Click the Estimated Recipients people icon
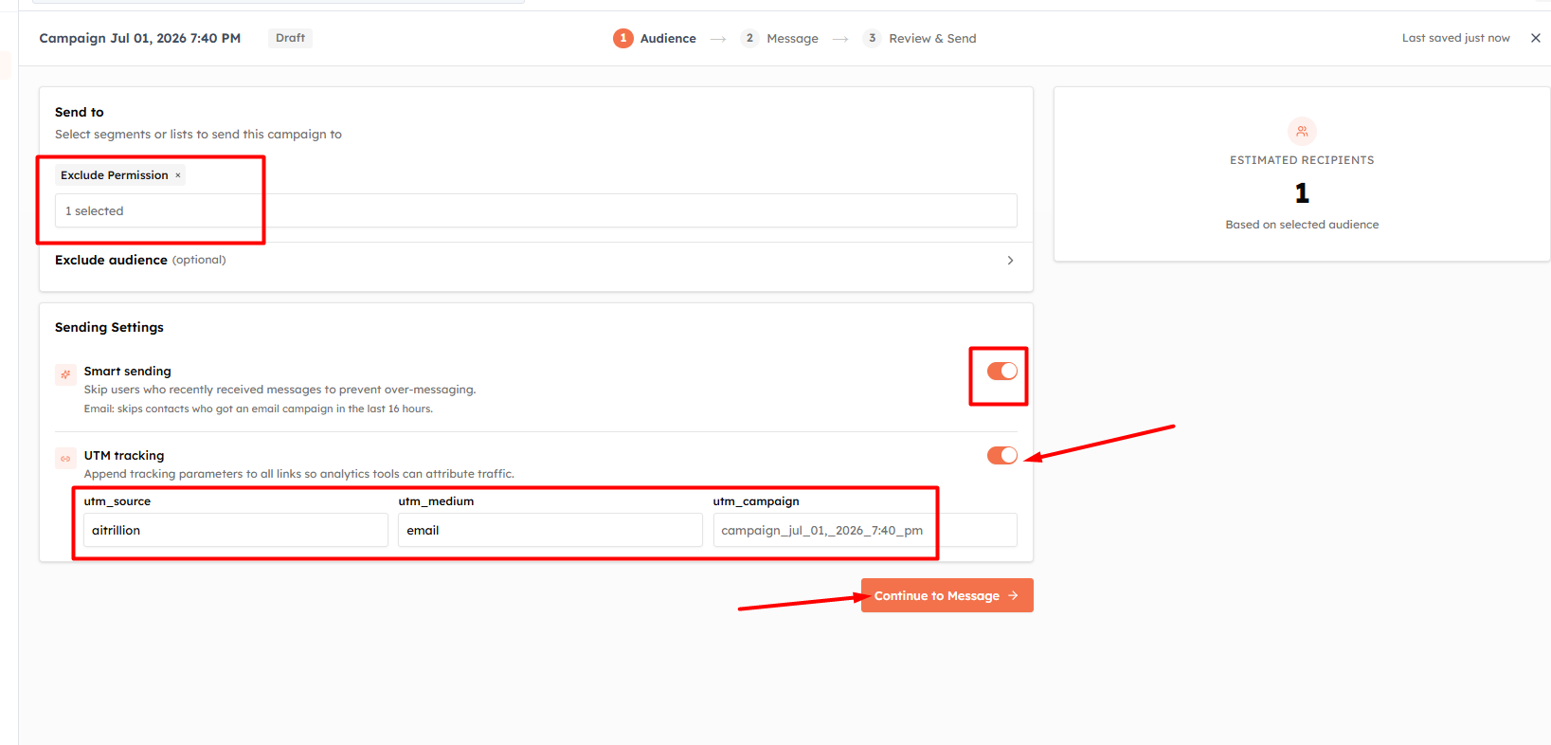This screenshot has width=1551, height=745. click(1302, 131)
